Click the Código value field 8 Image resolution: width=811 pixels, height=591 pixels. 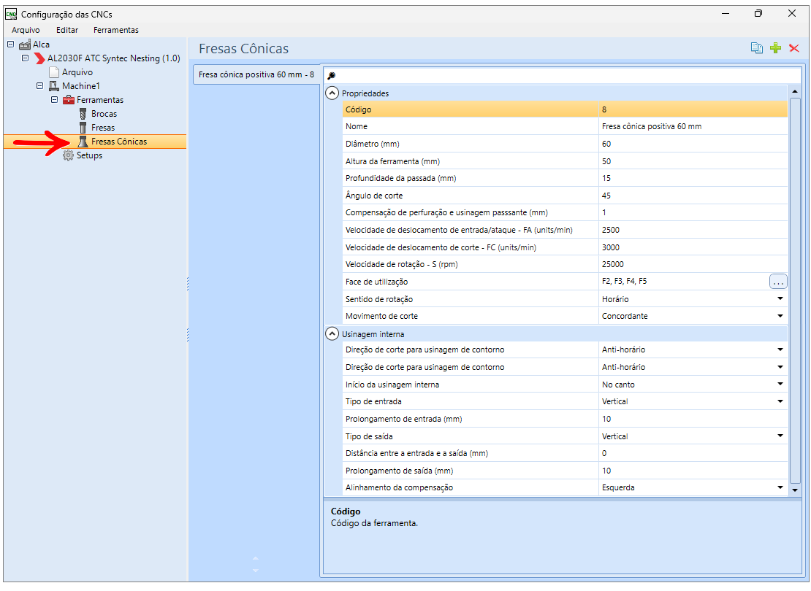click(x=693, y=109)
